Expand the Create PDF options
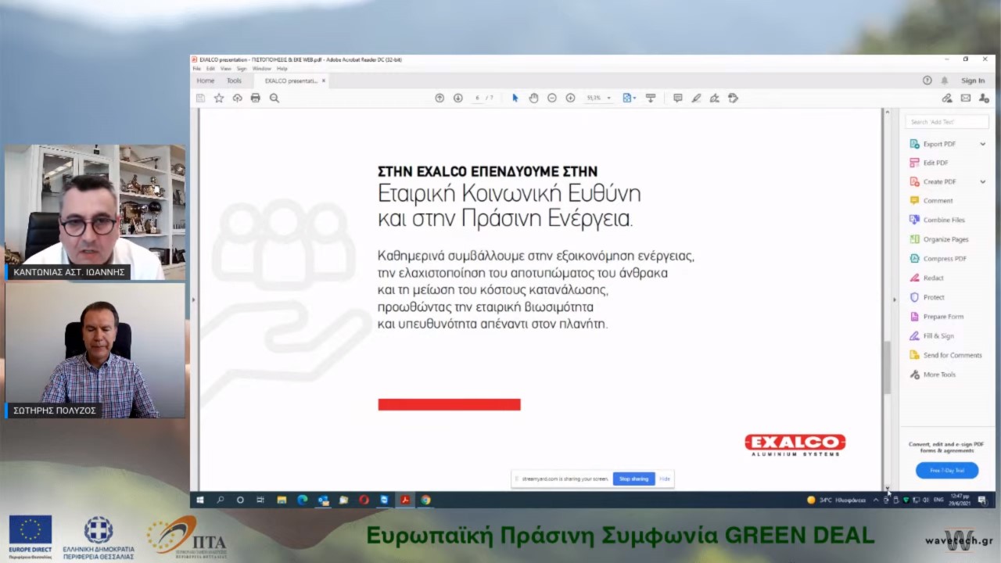Viewport: 1001px width, 563px height. [982, 182]
